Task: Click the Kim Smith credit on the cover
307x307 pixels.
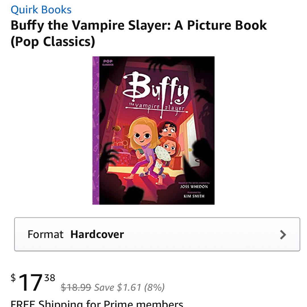Action: [x=194, y=196]
